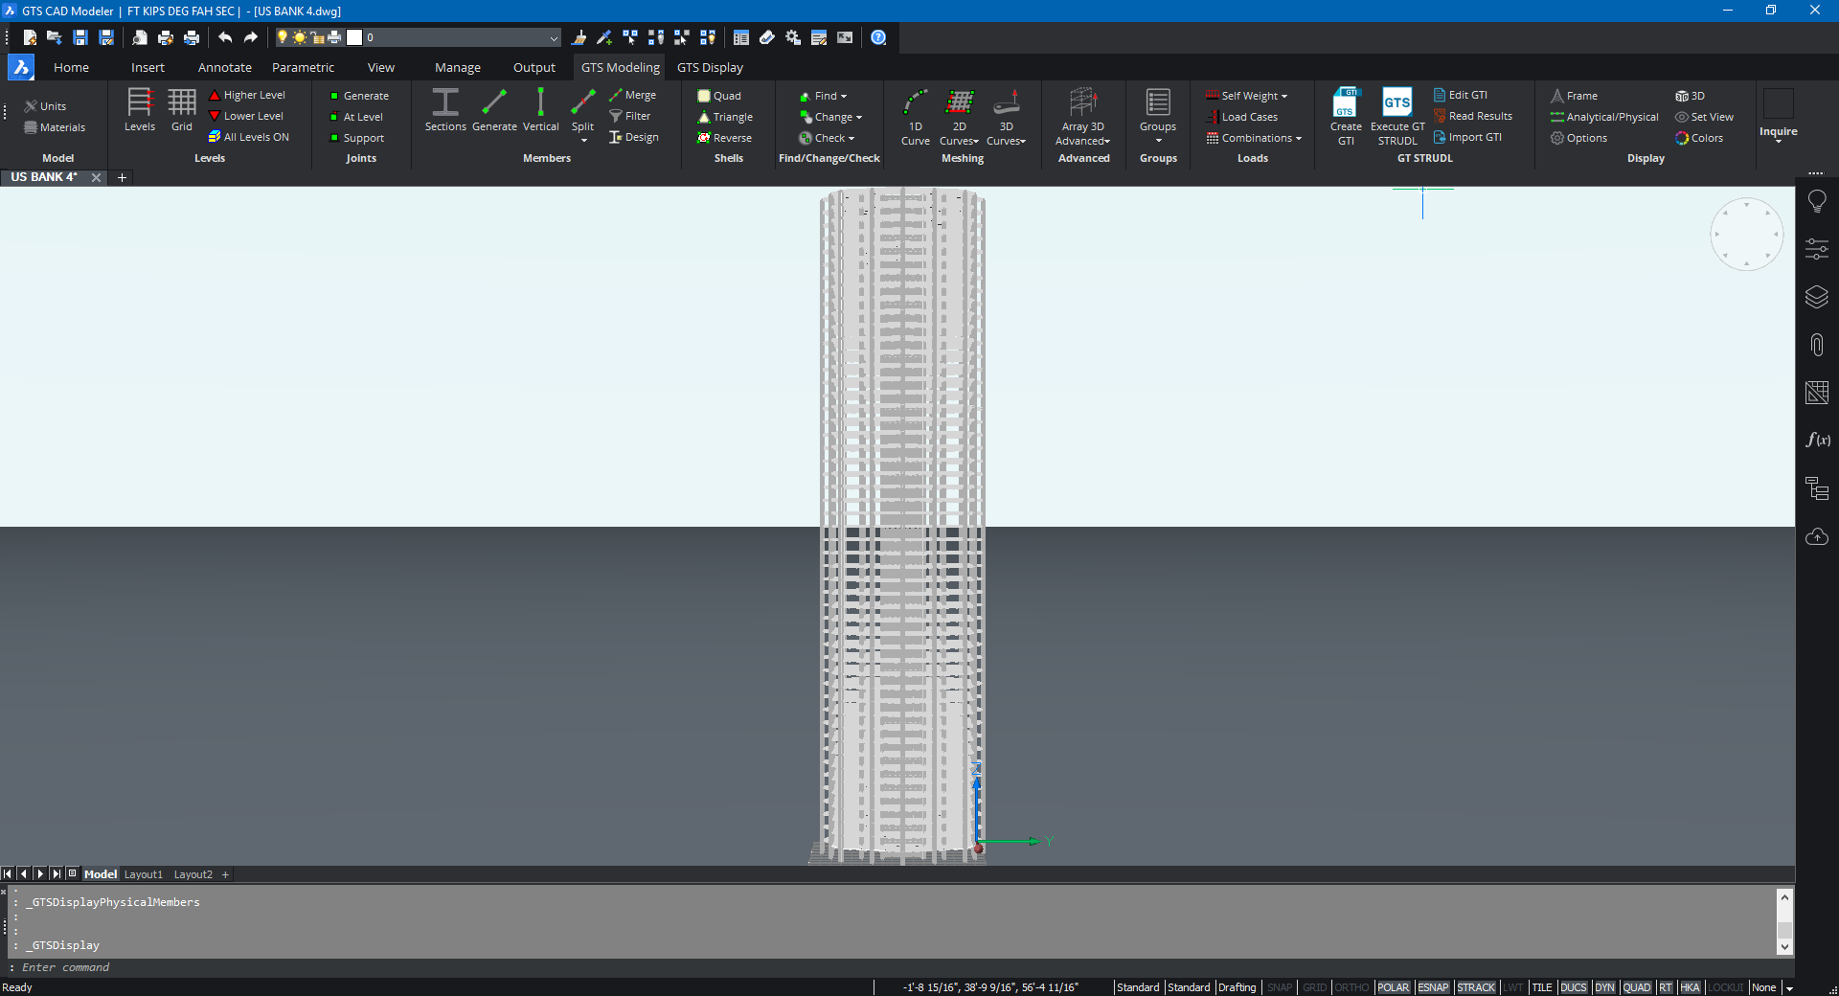
Task: Toggle ORTHO mode in status bar
Action: coord(1351,987)
